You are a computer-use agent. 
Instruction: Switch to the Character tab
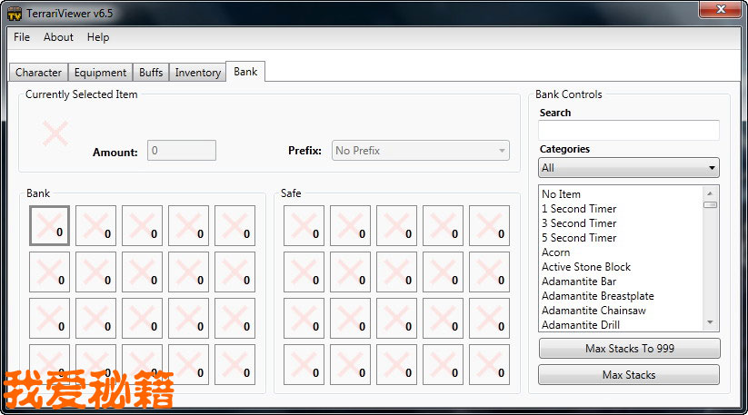coord(38,73)
